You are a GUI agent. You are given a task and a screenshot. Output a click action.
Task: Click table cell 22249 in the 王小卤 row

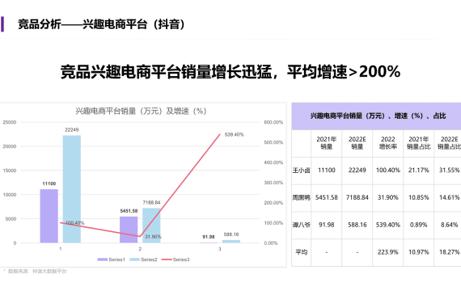pos(357,171)
